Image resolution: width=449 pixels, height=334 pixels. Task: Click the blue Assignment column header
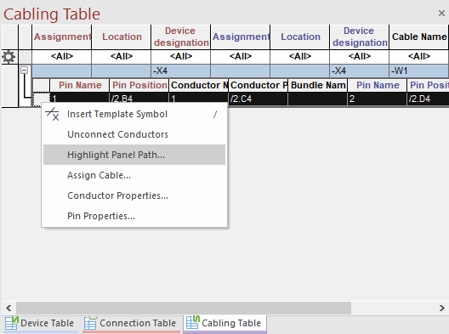coord(241,37)
